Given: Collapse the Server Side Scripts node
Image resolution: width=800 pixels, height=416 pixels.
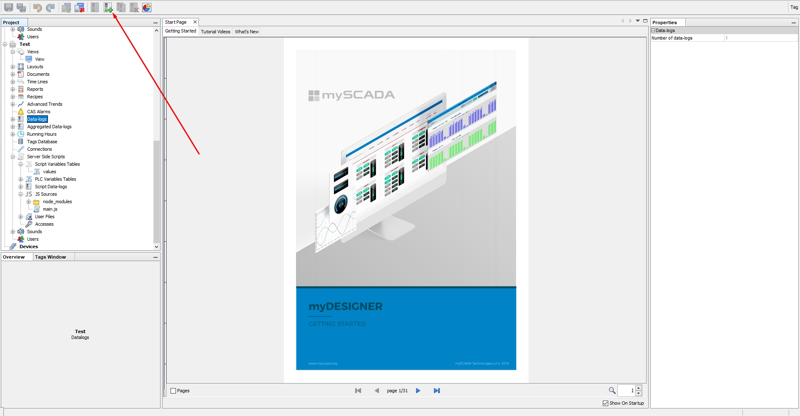Looking at the screenshot, I should [13, 157].
